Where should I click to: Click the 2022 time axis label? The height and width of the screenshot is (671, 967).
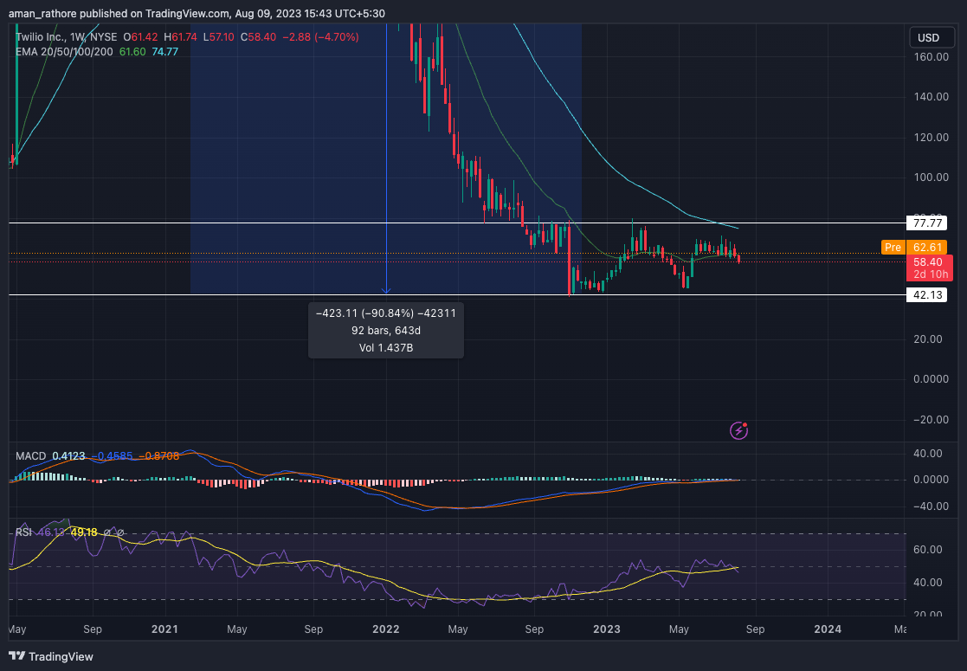click(x=386, y=629)
